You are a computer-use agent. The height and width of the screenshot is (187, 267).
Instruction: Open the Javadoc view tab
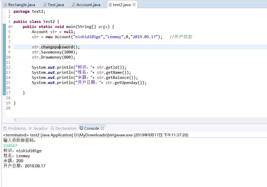[38, 128]
